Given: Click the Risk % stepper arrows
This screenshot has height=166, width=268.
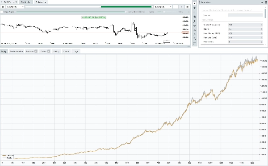Looking at the screenshot, I should pos(262,29).
